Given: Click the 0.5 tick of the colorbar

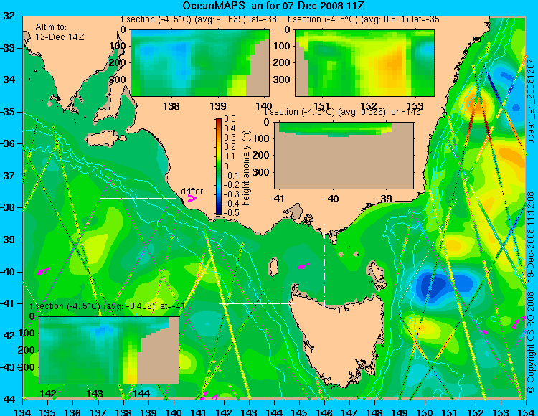Looking at the screenshot, I should click(x=230, y=119).
